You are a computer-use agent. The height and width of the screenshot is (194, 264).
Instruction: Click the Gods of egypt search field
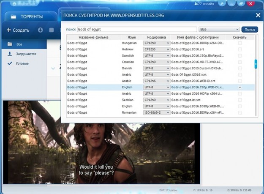click(x=137, y=30)
